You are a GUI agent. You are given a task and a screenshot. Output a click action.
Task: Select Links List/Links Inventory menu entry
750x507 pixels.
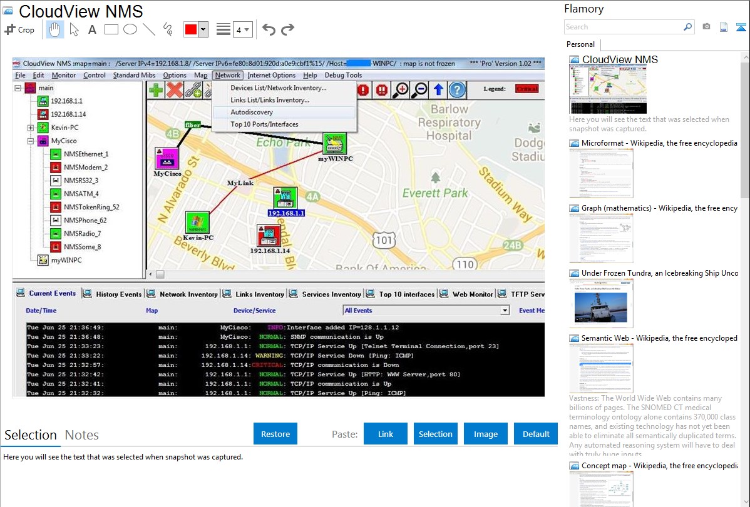[285, 100]
